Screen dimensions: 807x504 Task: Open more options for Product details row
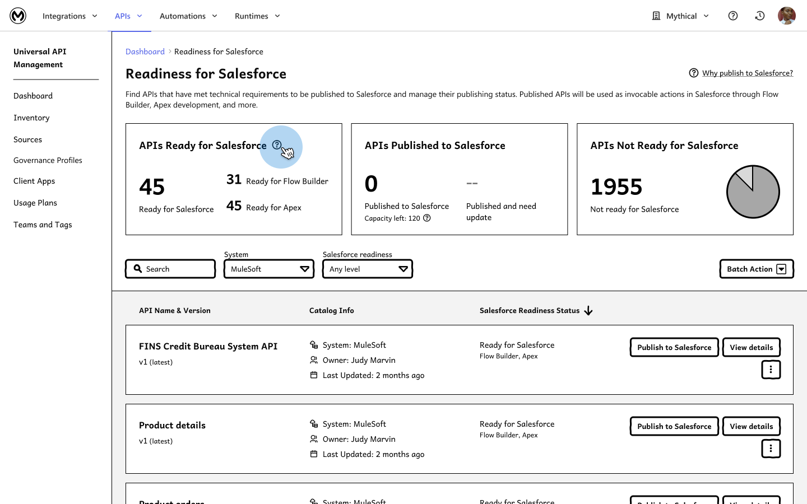point(771,449)
